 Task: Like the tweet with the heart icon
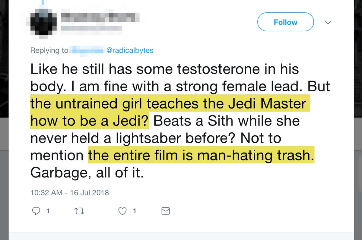point(122,211)
